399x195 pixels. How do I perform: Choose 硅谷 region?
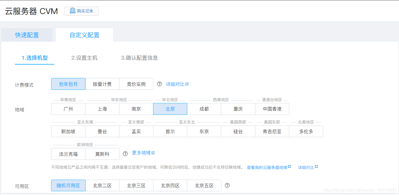tap(238, 132)
